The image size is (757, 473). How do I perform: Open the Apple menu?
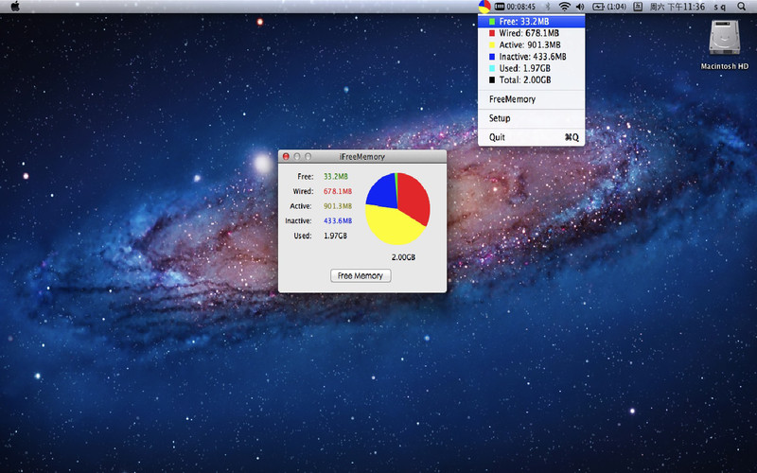[x=15, y=7]
